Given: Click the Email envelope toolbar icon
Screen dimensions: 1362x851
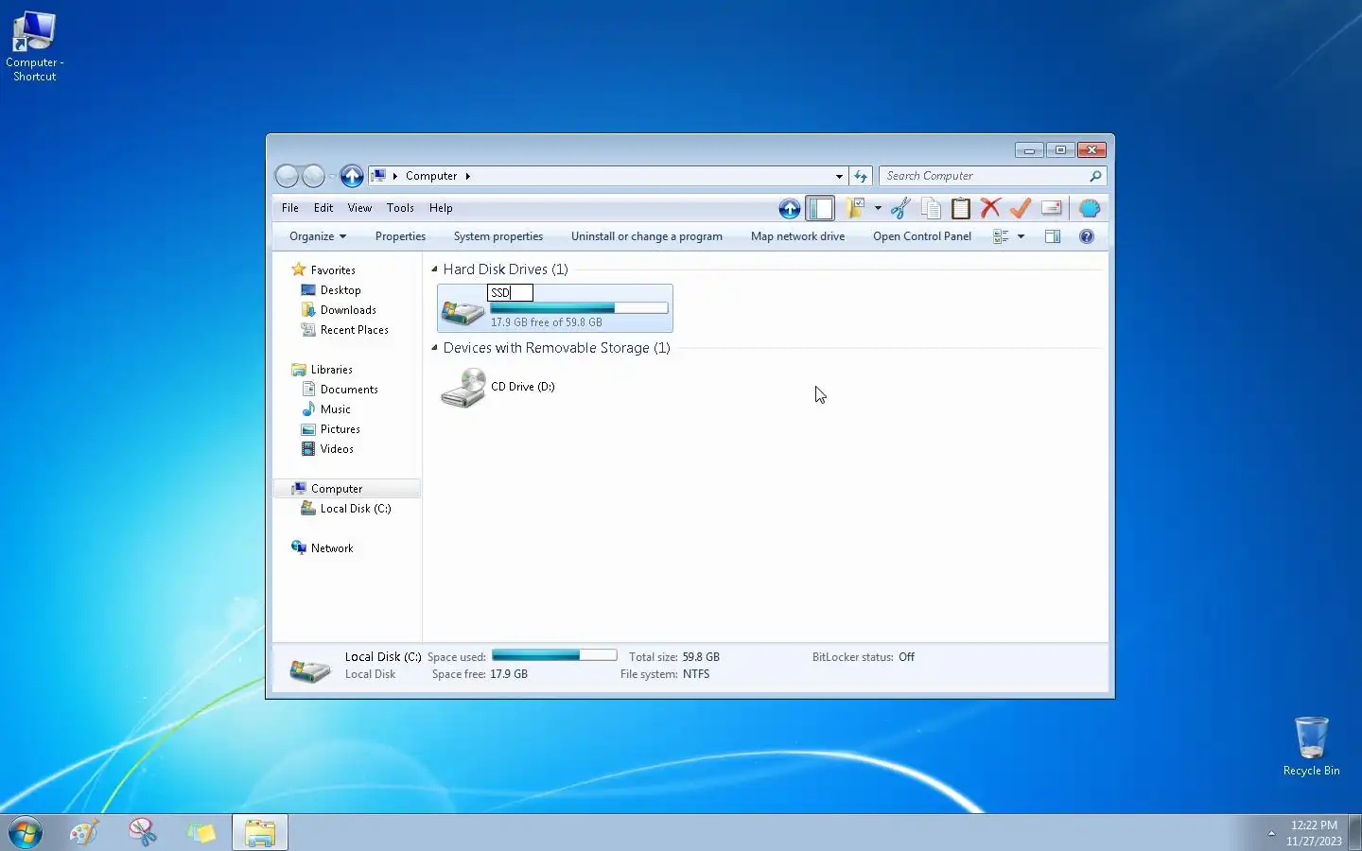Looking at the screenshot, I should (1051, 208).
